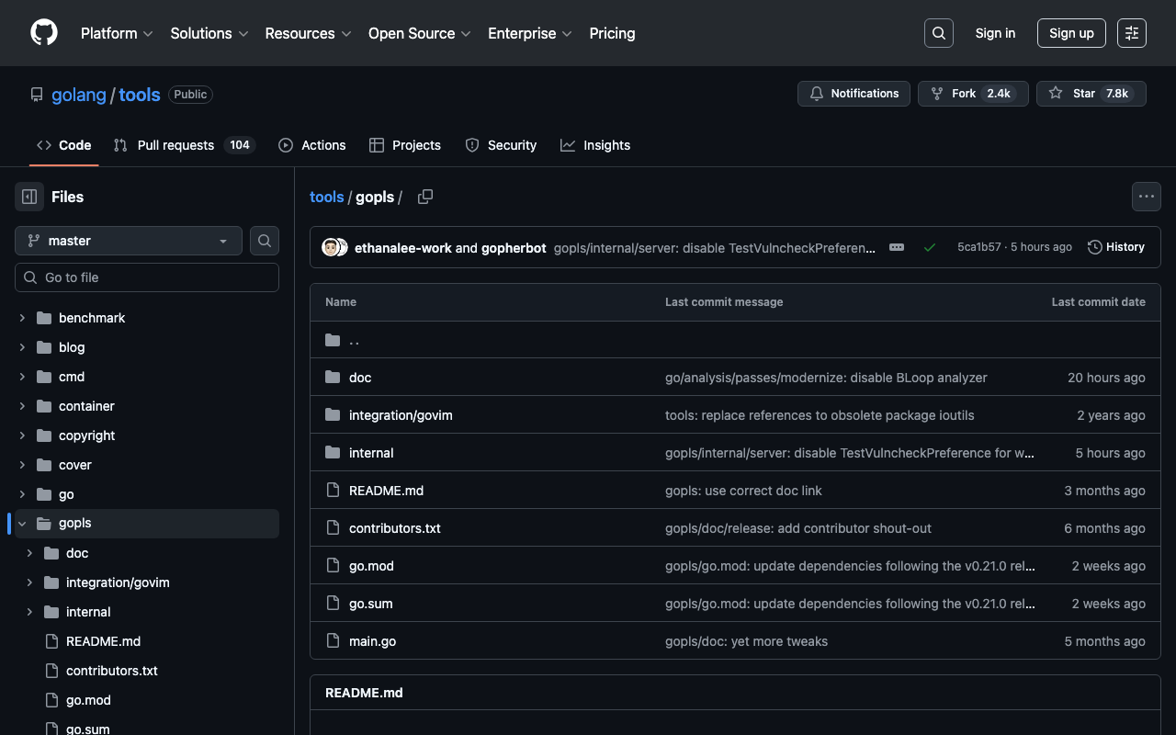The height and width of the screenshot is (735, 1176).
Task: Expand the internal subfolder in sidebar
Action: pos(29,612)
